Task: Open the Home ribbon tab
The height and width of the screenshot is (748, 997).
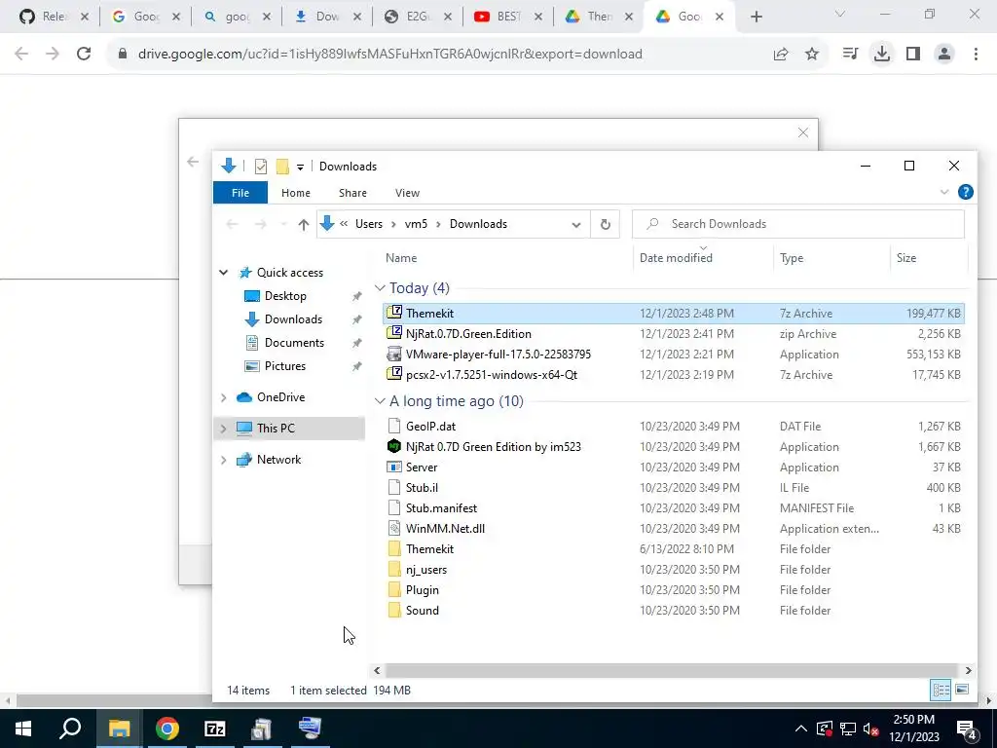Action: pyautogui.click(x=296, y=193)
